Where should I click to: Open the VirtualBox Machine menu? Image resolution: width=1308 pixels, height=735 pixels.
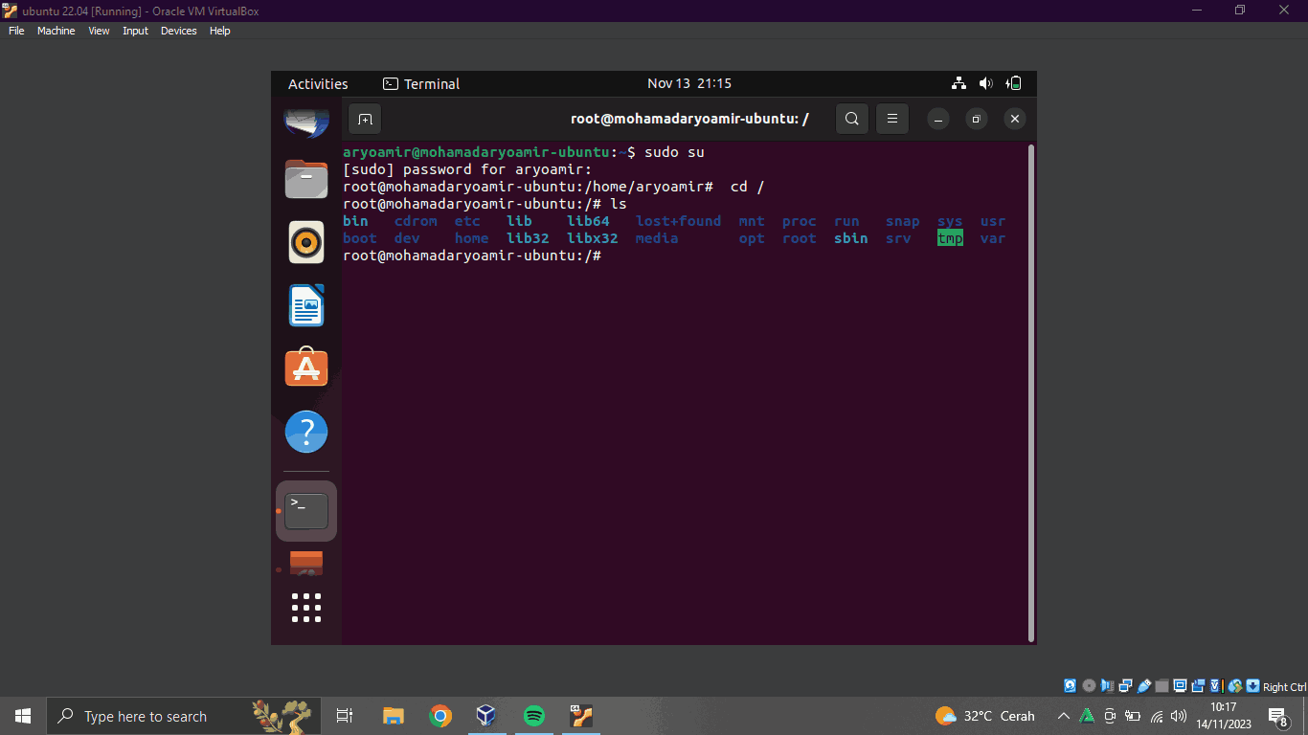[56, 31]
